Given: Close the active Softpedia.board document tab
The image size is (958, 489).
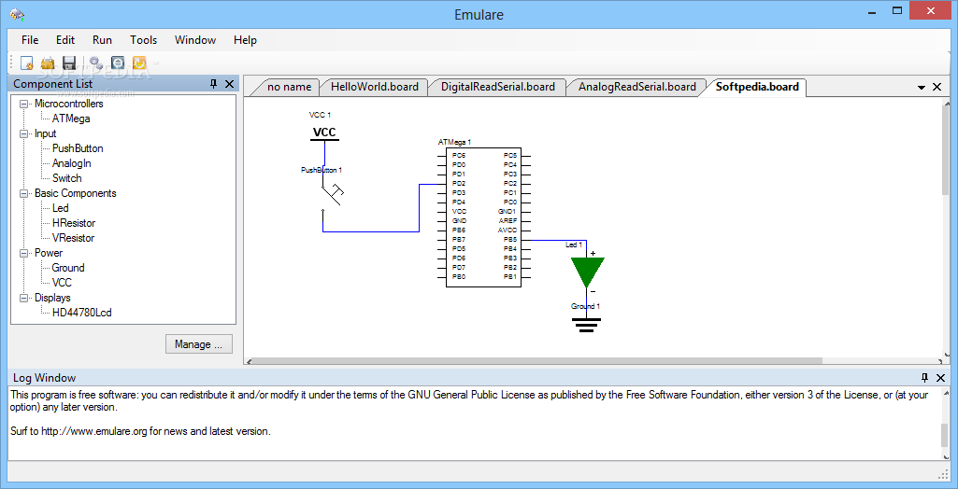Looking at the screenshot, I should click(937, 87).
